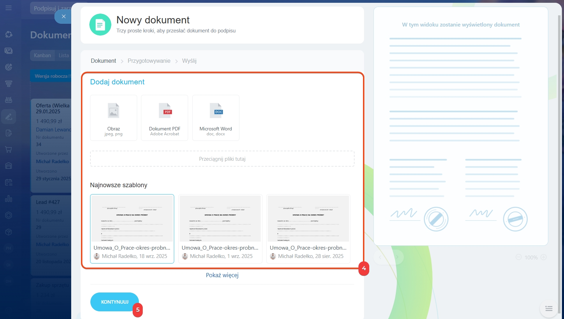
Task: Open the funnel icon in the sidebar
Action: (x=9, y=84)
